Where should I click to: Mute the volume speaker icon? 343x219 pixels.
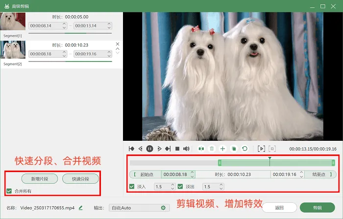click(186, 149)
